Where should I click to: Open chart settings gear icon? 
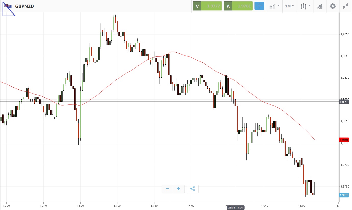[x=333, y=6]
